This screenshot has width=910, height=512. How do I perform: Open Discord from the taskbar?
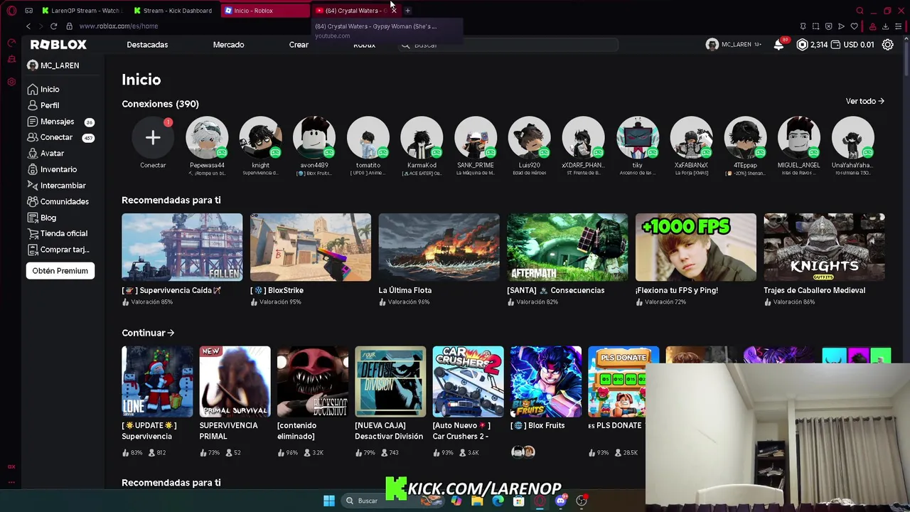561,501
